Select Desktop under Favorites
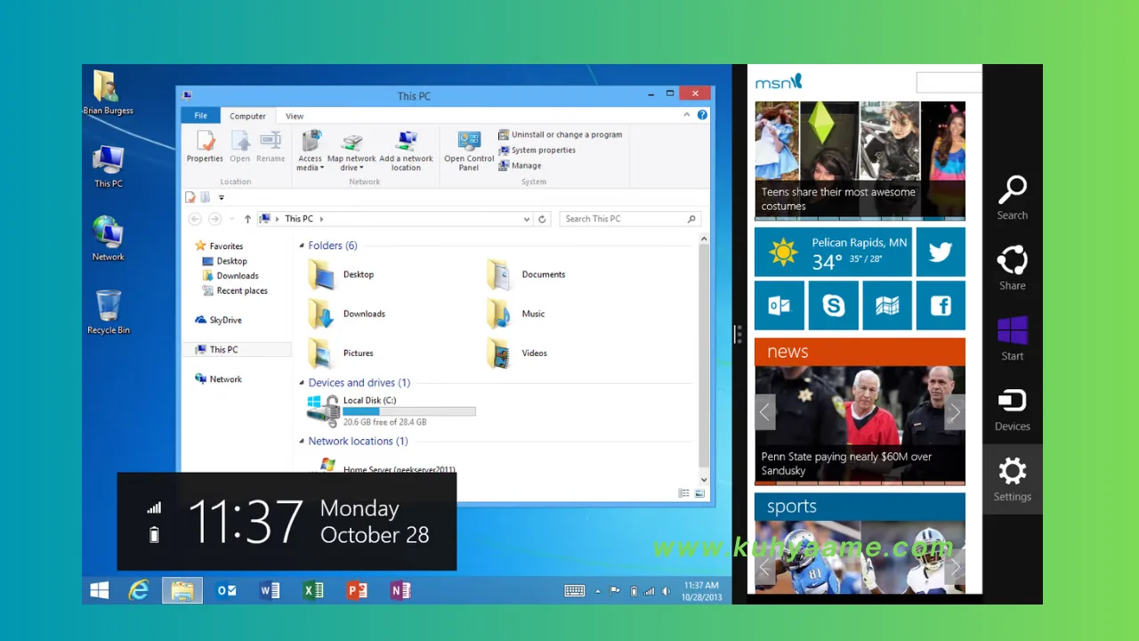The width and height of the screenshot is (1139, 641). (x=224, y=261)
